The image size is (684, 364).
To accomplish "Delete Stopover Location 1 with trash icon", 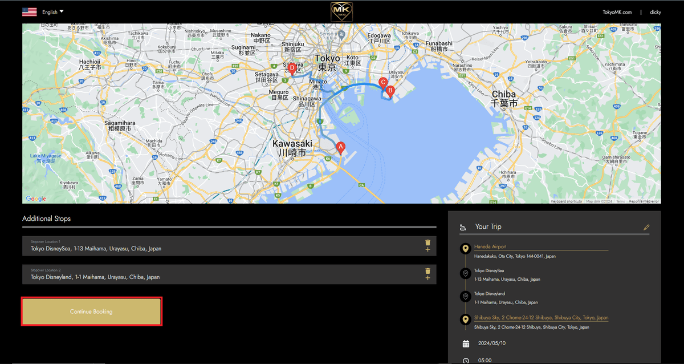I will tap(427, 242).
